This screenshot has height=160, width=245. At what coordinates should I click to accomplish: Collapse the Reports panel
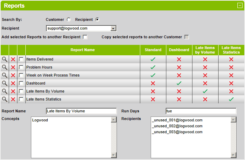pos(240,6)
